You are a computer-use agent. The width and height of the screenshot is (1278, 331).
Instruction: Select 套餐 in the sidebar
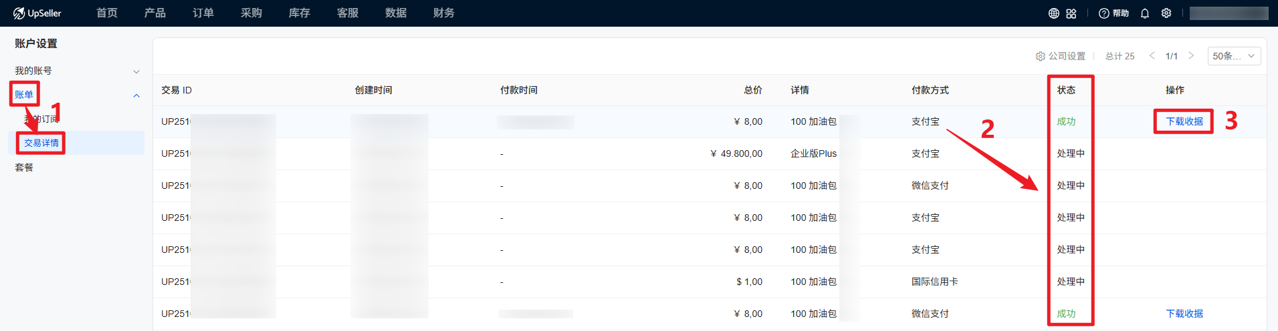(24, 168)
